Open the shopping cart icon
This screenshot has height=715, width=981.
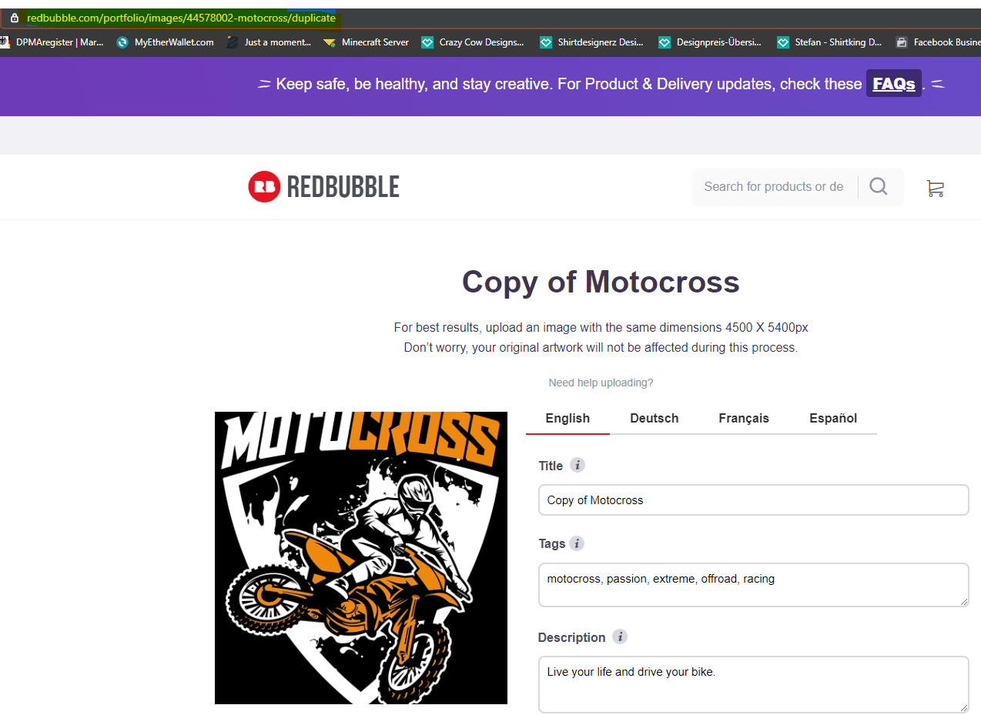click(x=935, y=188)
